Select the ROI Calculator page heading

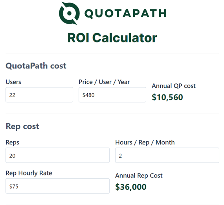point(112,38)
